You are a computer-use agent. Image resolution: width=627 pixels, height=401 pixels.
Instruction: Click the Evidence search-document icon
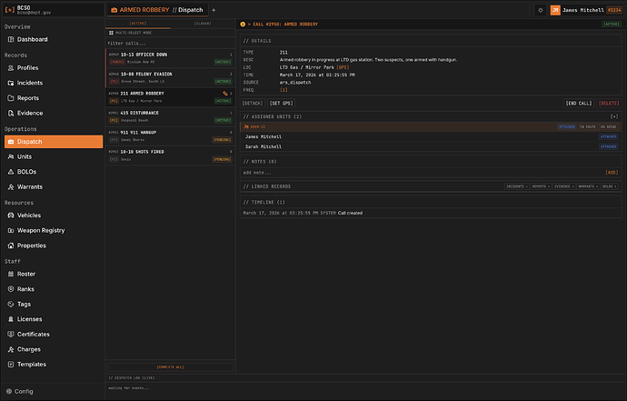(11, 114)
